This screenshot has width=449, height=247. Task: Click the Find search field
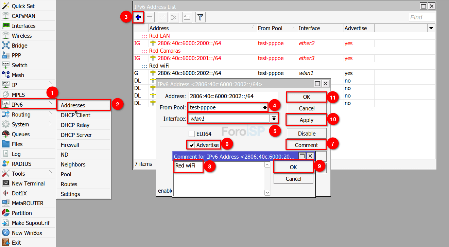[421, 17]
